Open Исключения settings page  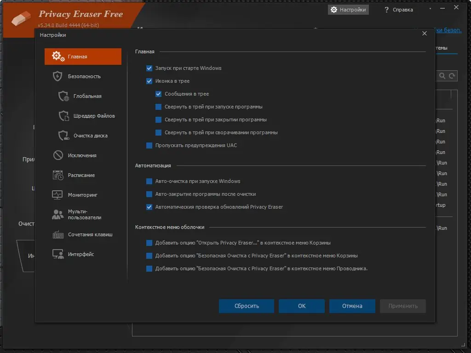pyautogui.click(x=83, y=155)
